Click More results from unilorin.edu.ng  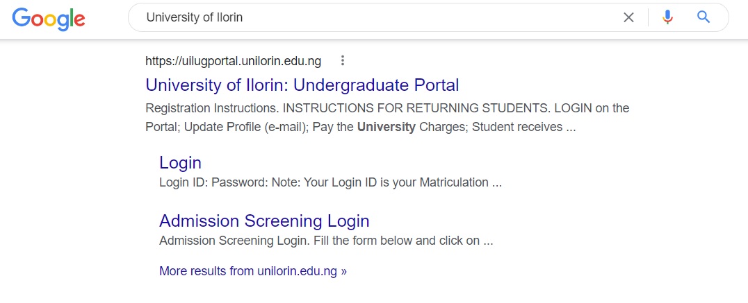(253, 271)
